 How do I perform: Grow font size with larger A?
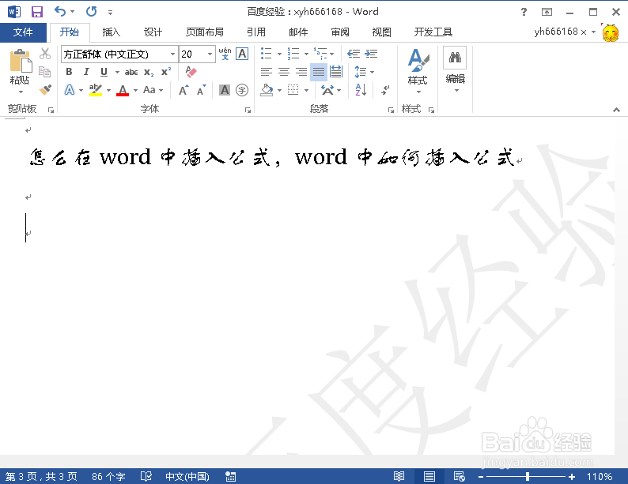pos(183,90)
